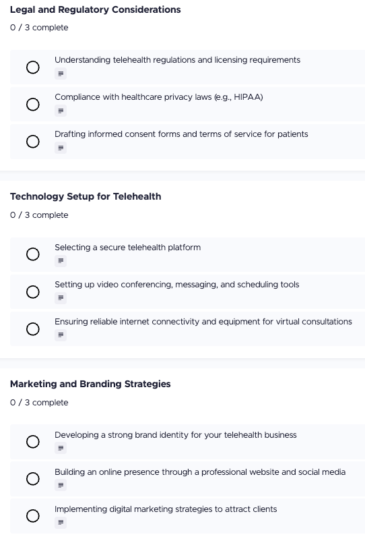The width and height of the screenshot is (365, 543).
Task: Mark reliable internet connectivity lesson complete
Action: [x=33, y=328]
